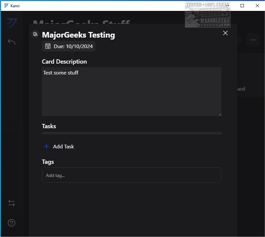Open the three-dot board options menu
265x237 pixels.
tap(253, 40)
